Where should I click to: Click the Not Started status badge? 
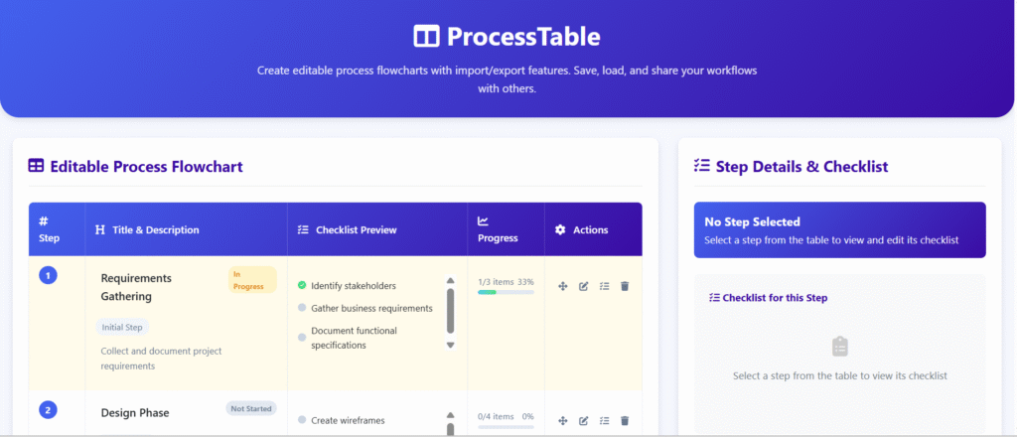click(251, 408)
